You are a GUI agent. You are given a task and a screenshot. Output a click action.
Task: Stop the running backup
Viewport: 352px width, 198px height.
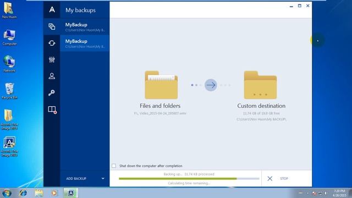point(284,178)
